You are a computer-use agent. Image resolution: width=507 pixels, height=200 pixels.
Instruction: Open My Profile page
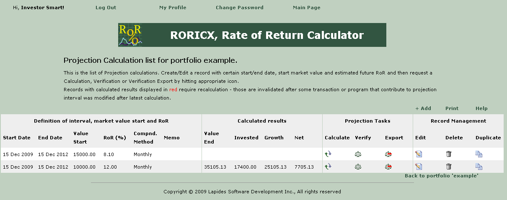pos(173,8)
